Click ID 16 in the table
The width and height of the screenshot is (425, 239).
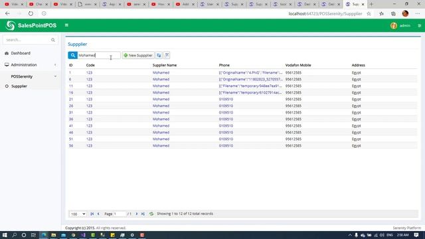coord(71,92)
